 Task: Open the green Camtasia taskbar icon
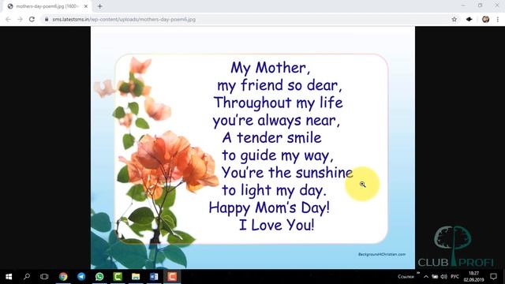click(118, 277)
